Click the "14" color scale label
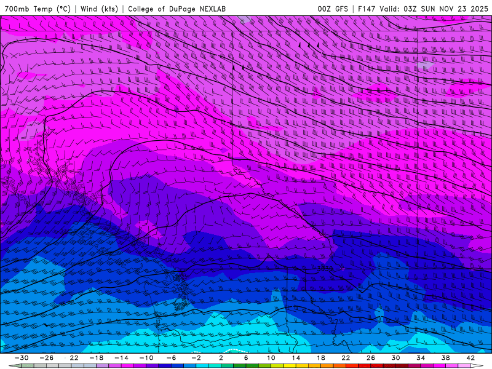Screen dimensions: 492x369 (x=296, y=358)
